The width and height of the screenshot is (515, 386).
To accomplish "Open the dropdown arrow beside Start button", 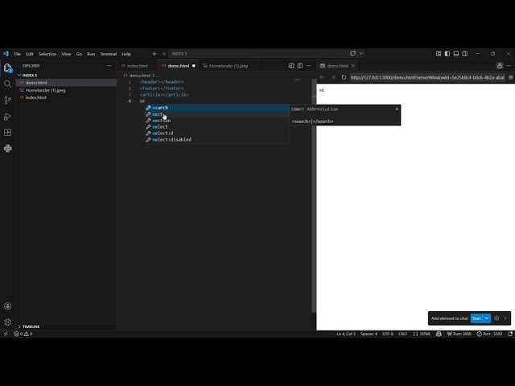I will (487, 318).
